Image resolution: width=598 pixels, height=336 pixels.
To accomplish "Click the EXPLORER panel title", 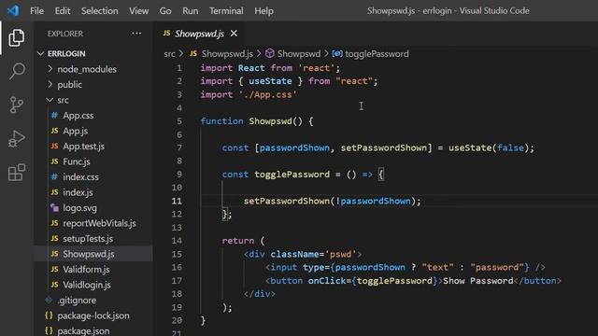I will pos(64,34).
